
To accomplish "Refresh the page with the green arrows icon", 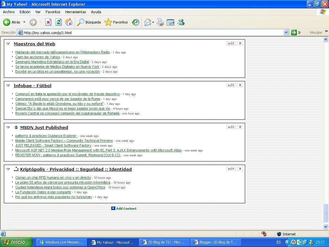I will pyautogui.click(x=58, y=22).
